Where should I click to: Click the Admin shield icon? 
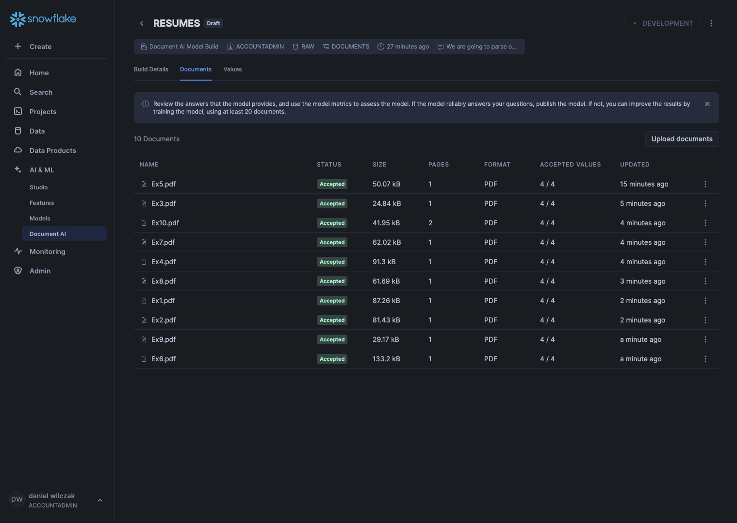[18, 270]
